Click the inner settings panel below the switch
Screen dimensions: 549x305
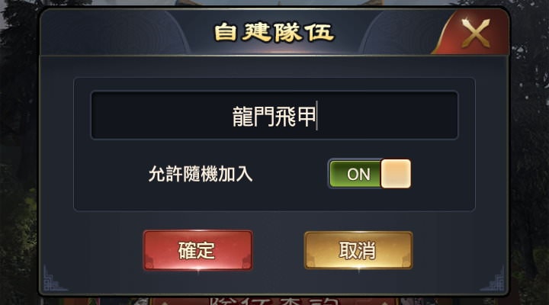tap(274, 200)
